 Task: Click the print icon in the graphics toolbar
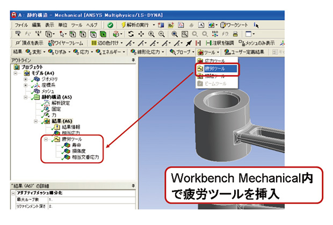(235, 34)
